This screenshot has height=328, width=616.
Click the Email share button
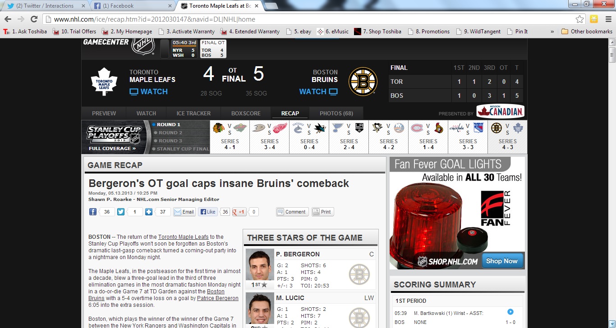pyautogui.click(x=184, y=212)
